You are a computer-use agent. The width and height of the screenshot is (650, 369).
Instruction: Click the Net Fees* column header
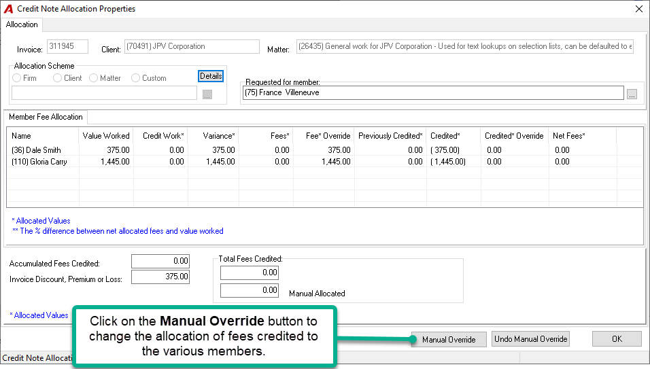pyautogui.click(x=583, y=136)
